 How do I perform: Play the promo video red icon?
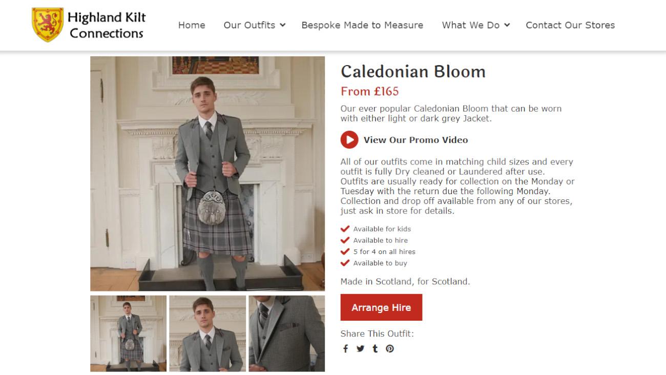(349, 139)
